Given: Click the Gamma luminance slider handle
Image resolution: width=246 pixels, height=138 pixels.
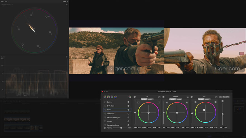Looking at the screenshot, I should click(x=164, y=113).
